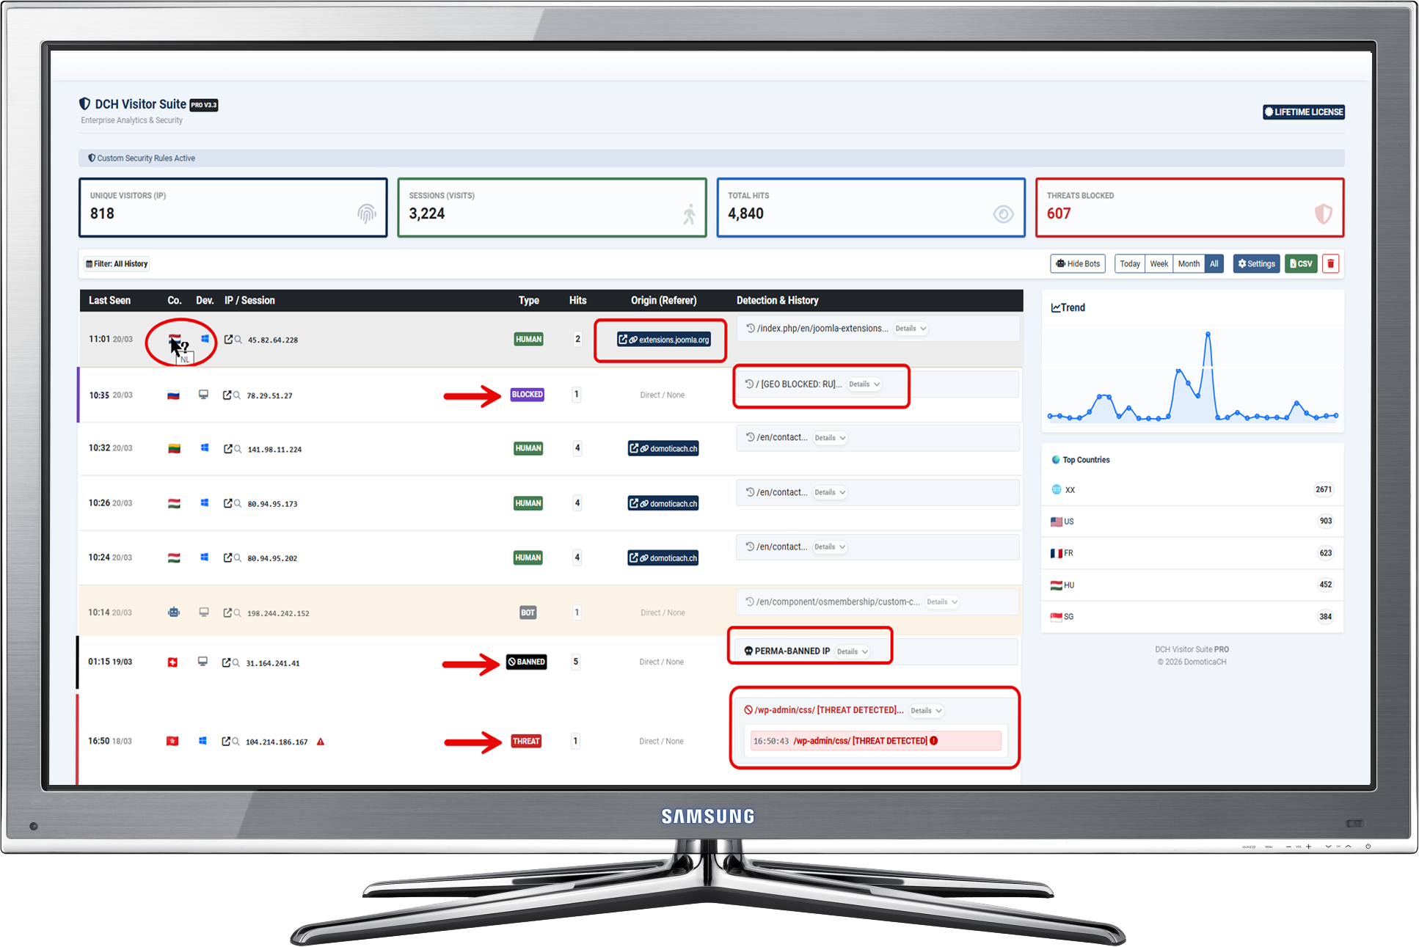Switch to the Month tab

pyautogui.click(x=1188, y=263)
